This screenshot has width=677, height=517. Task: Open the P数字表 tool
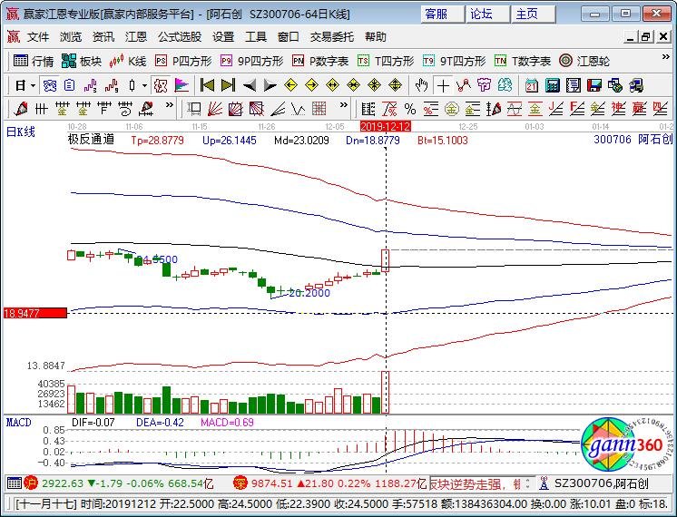[320, 62]
